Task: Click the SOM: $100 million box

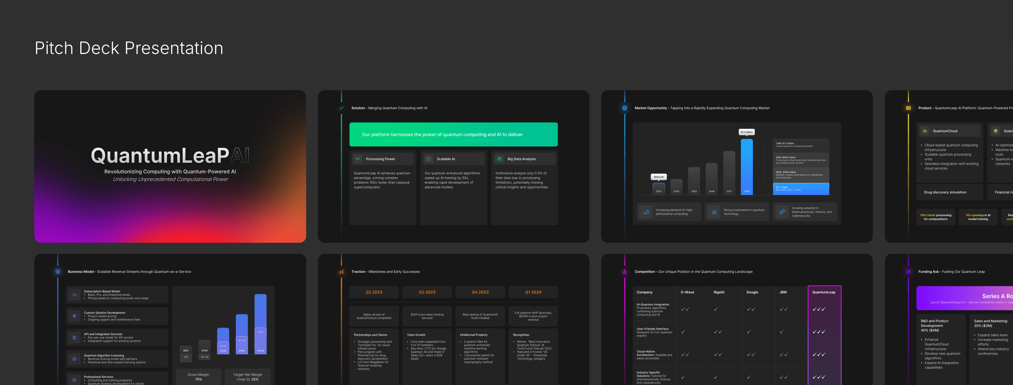Action: click(801, 175)
